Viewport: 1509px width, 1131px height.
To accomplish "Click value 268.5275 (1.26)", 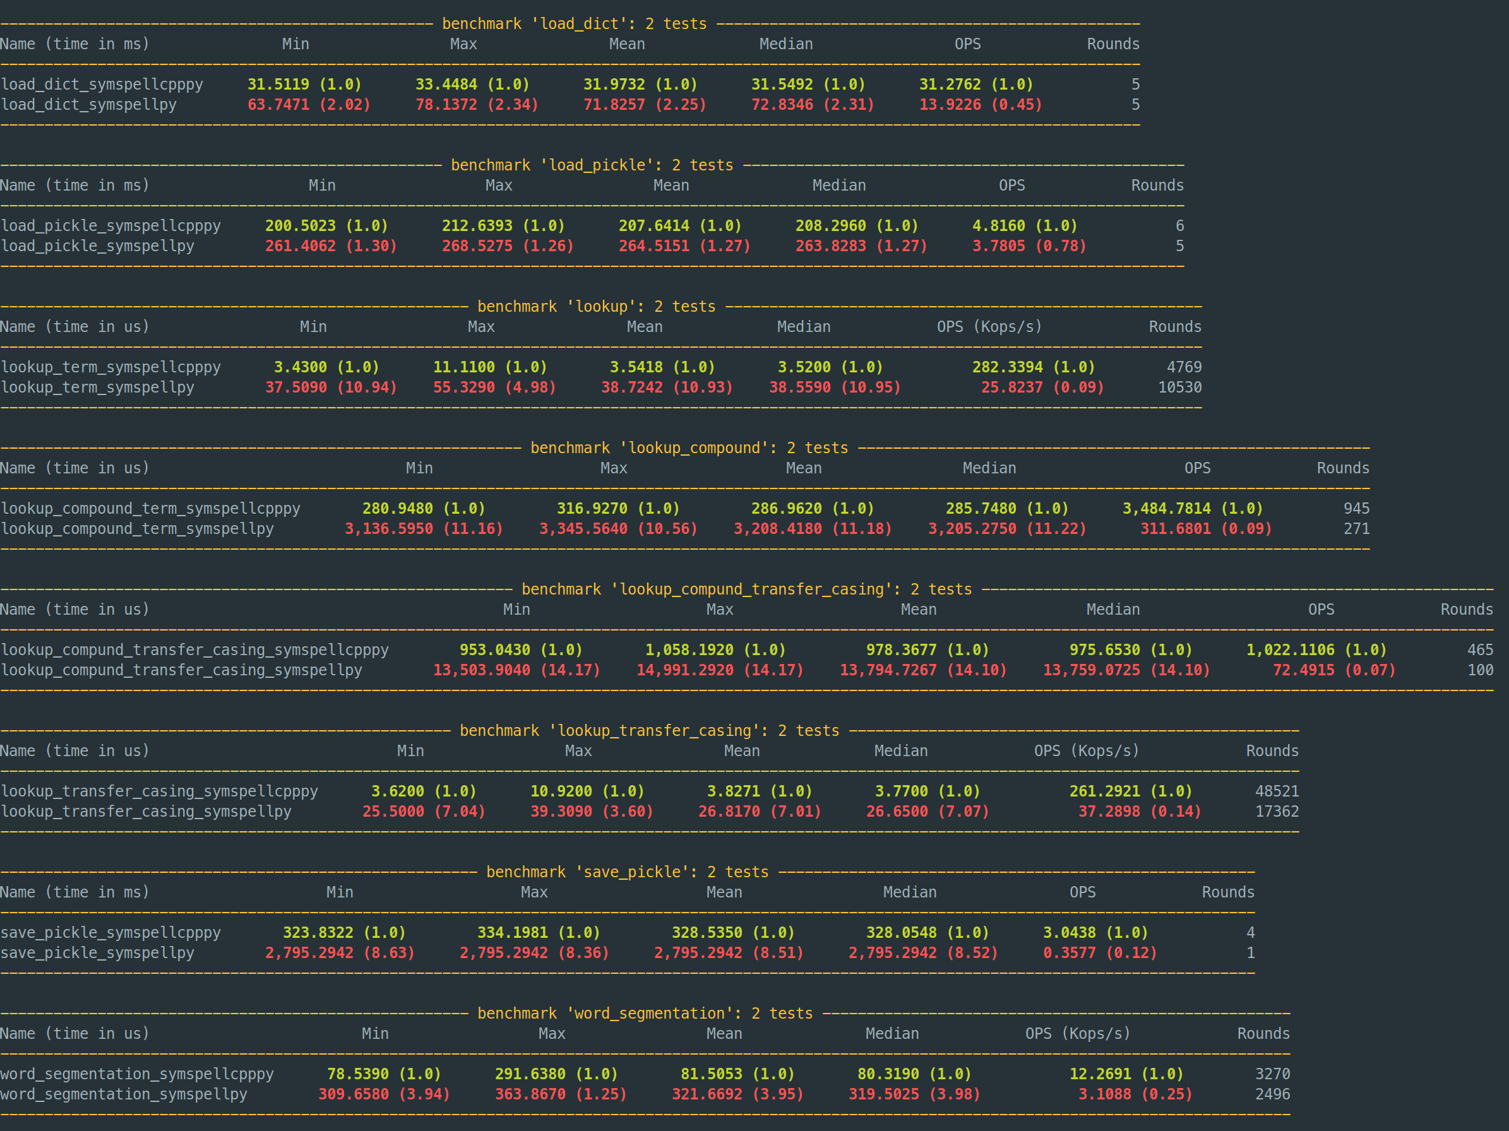I will click(x=508, y=246).
